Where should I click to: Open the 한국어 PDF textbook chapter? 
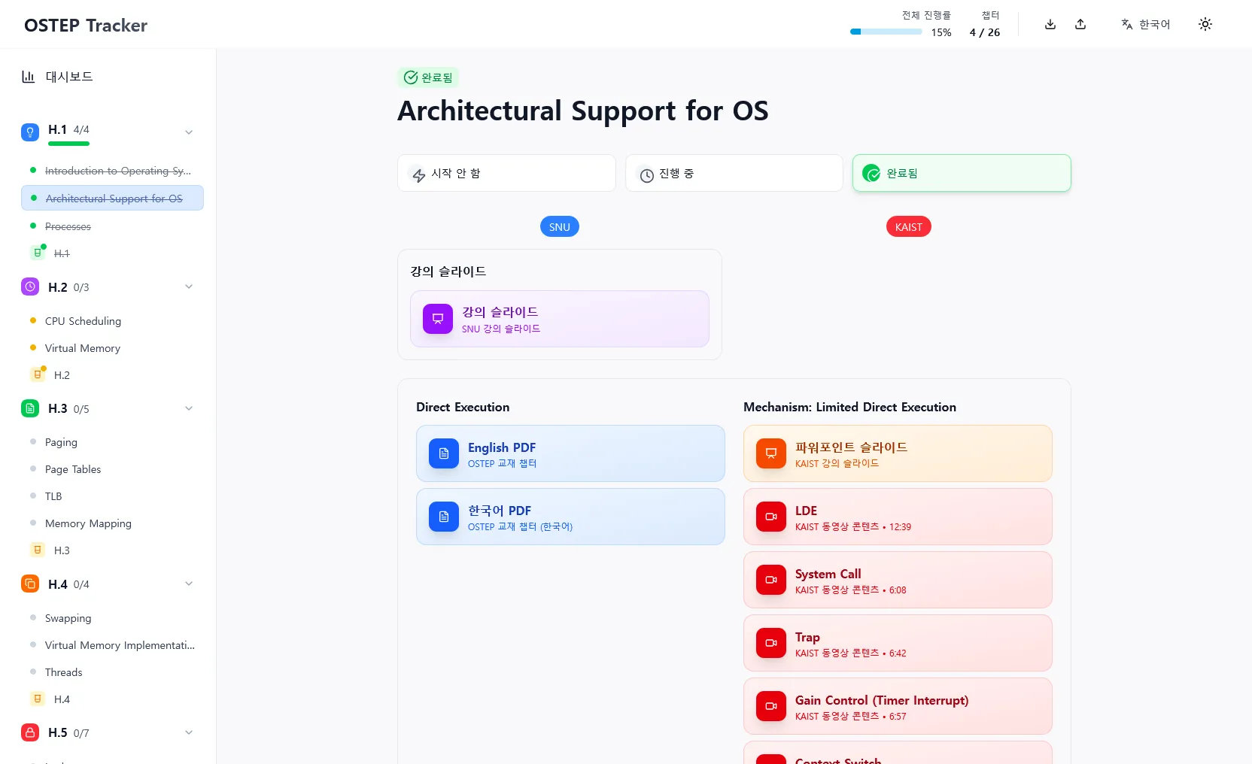pos(570,517)
